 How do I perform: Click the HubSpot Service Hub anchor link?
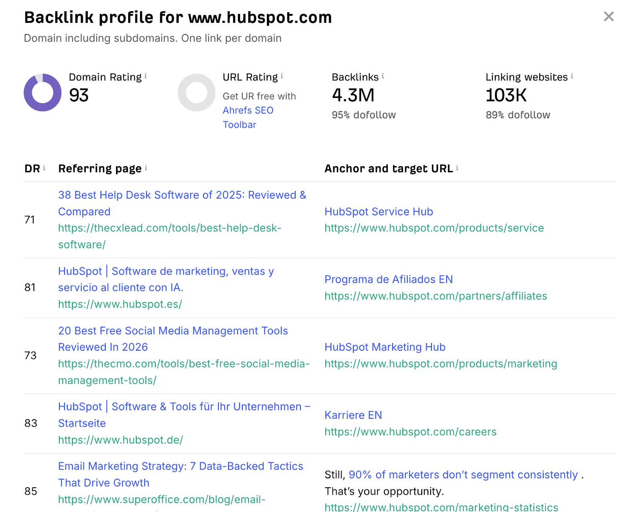click(379, 211)
